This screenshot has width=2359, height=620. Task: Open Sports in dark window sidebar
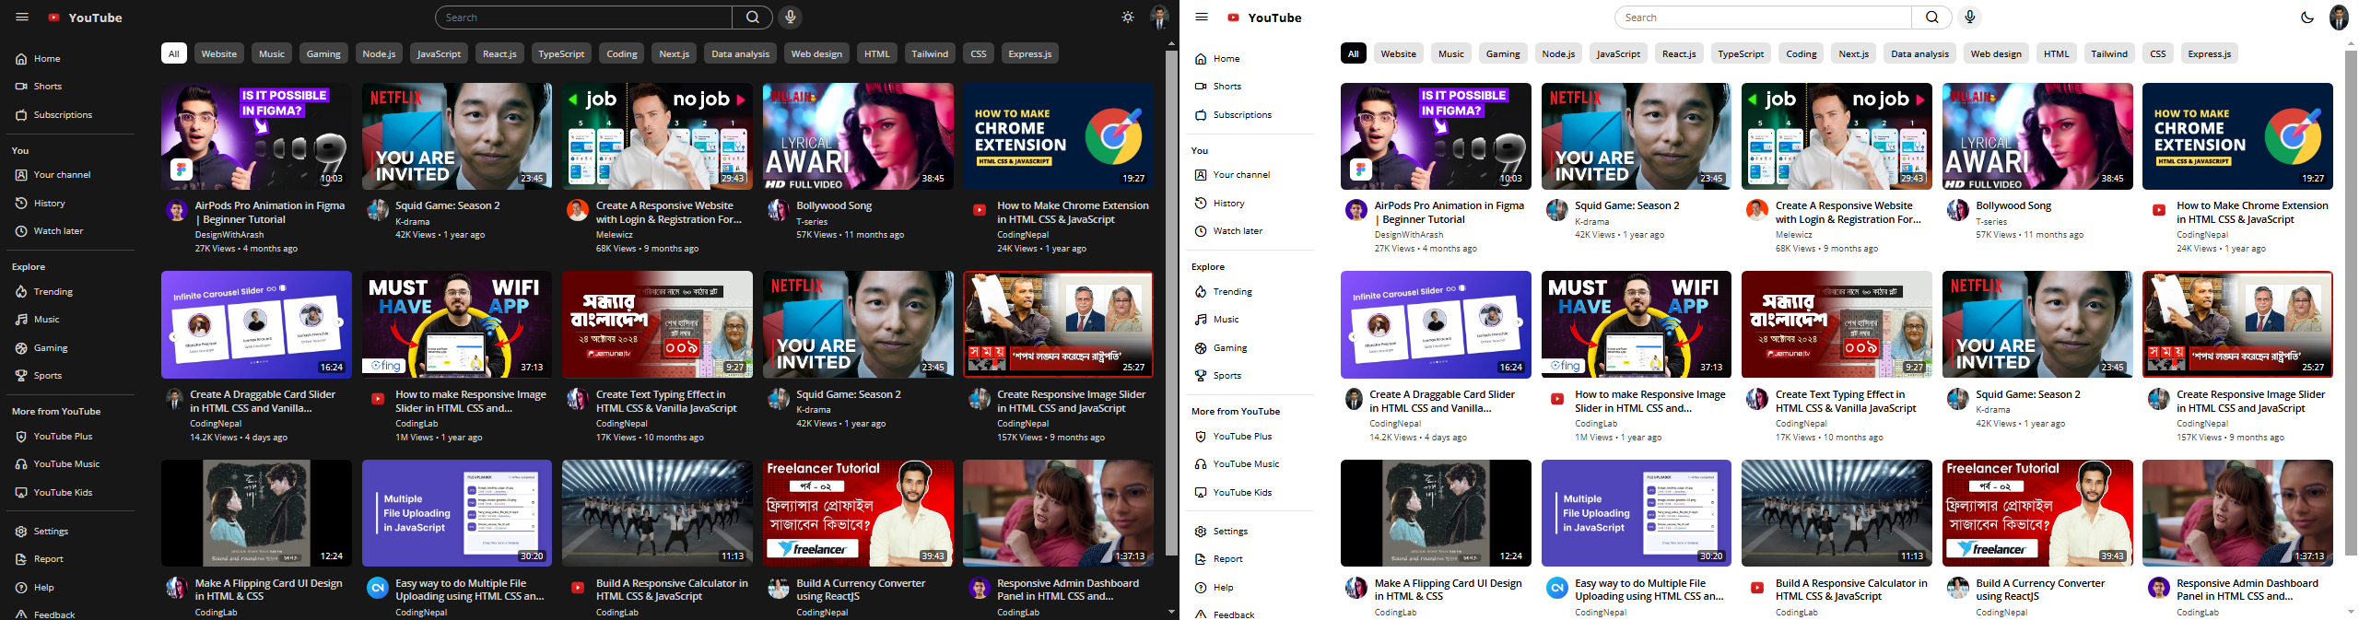click(72, 376)
